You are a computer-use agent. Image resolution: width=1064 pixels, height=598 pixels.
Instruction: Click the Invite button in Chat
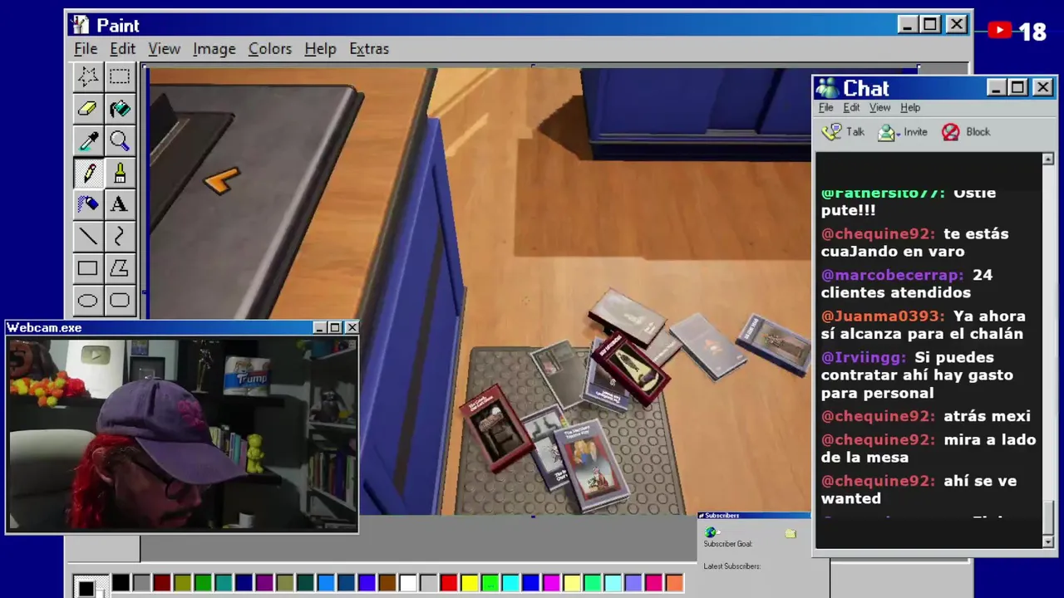[x=903, y=132]
